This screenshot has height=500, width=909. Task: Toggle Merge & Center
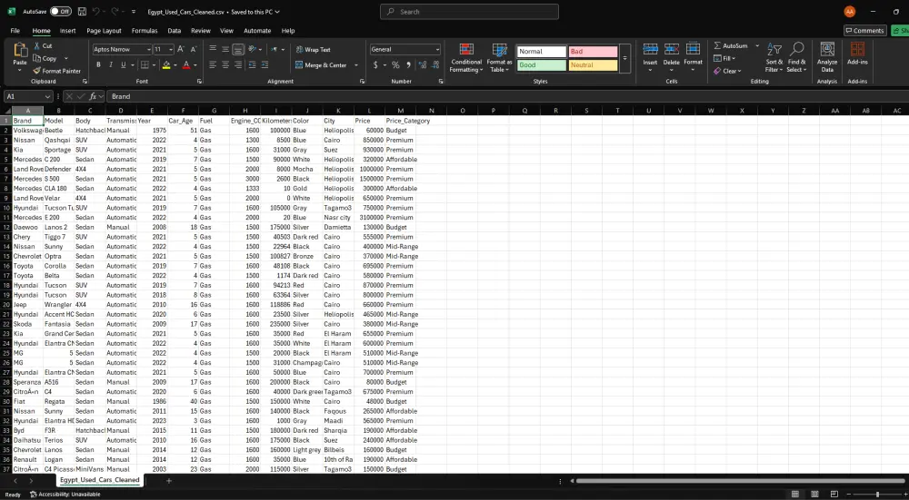(x=321, y=65)
